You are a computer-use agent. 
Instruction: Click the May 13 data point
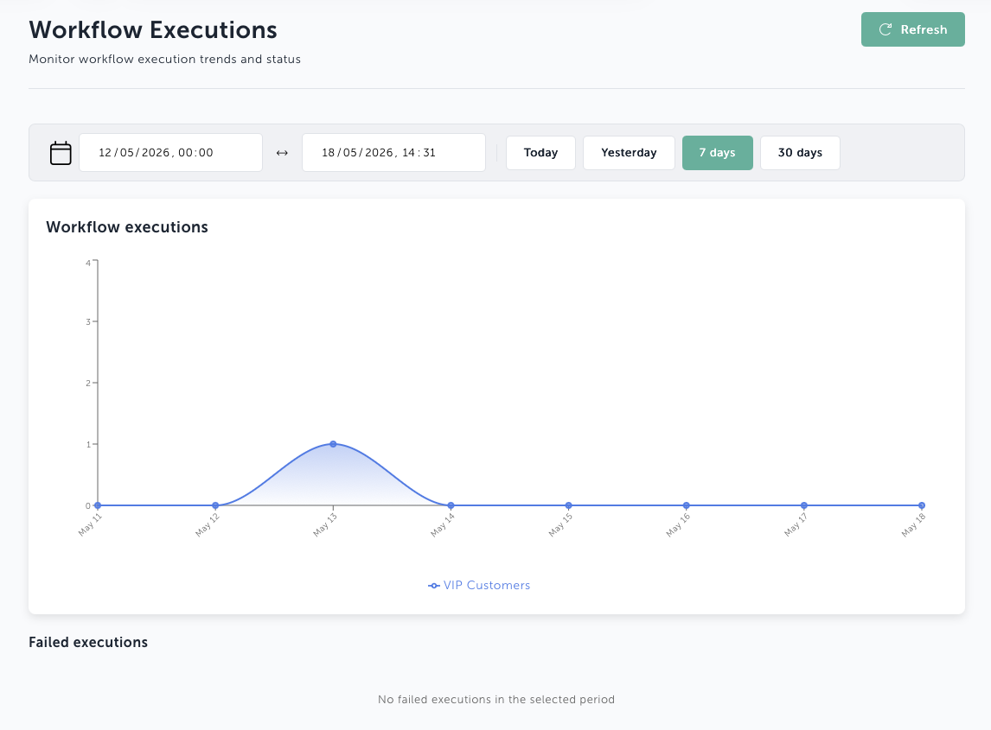pyautogui.click(x=333, y=444)
